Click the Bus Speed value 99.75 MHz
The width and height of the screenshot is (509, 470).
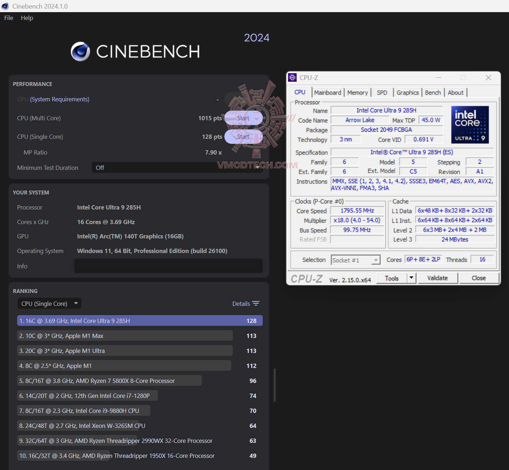tap(357, 230)
